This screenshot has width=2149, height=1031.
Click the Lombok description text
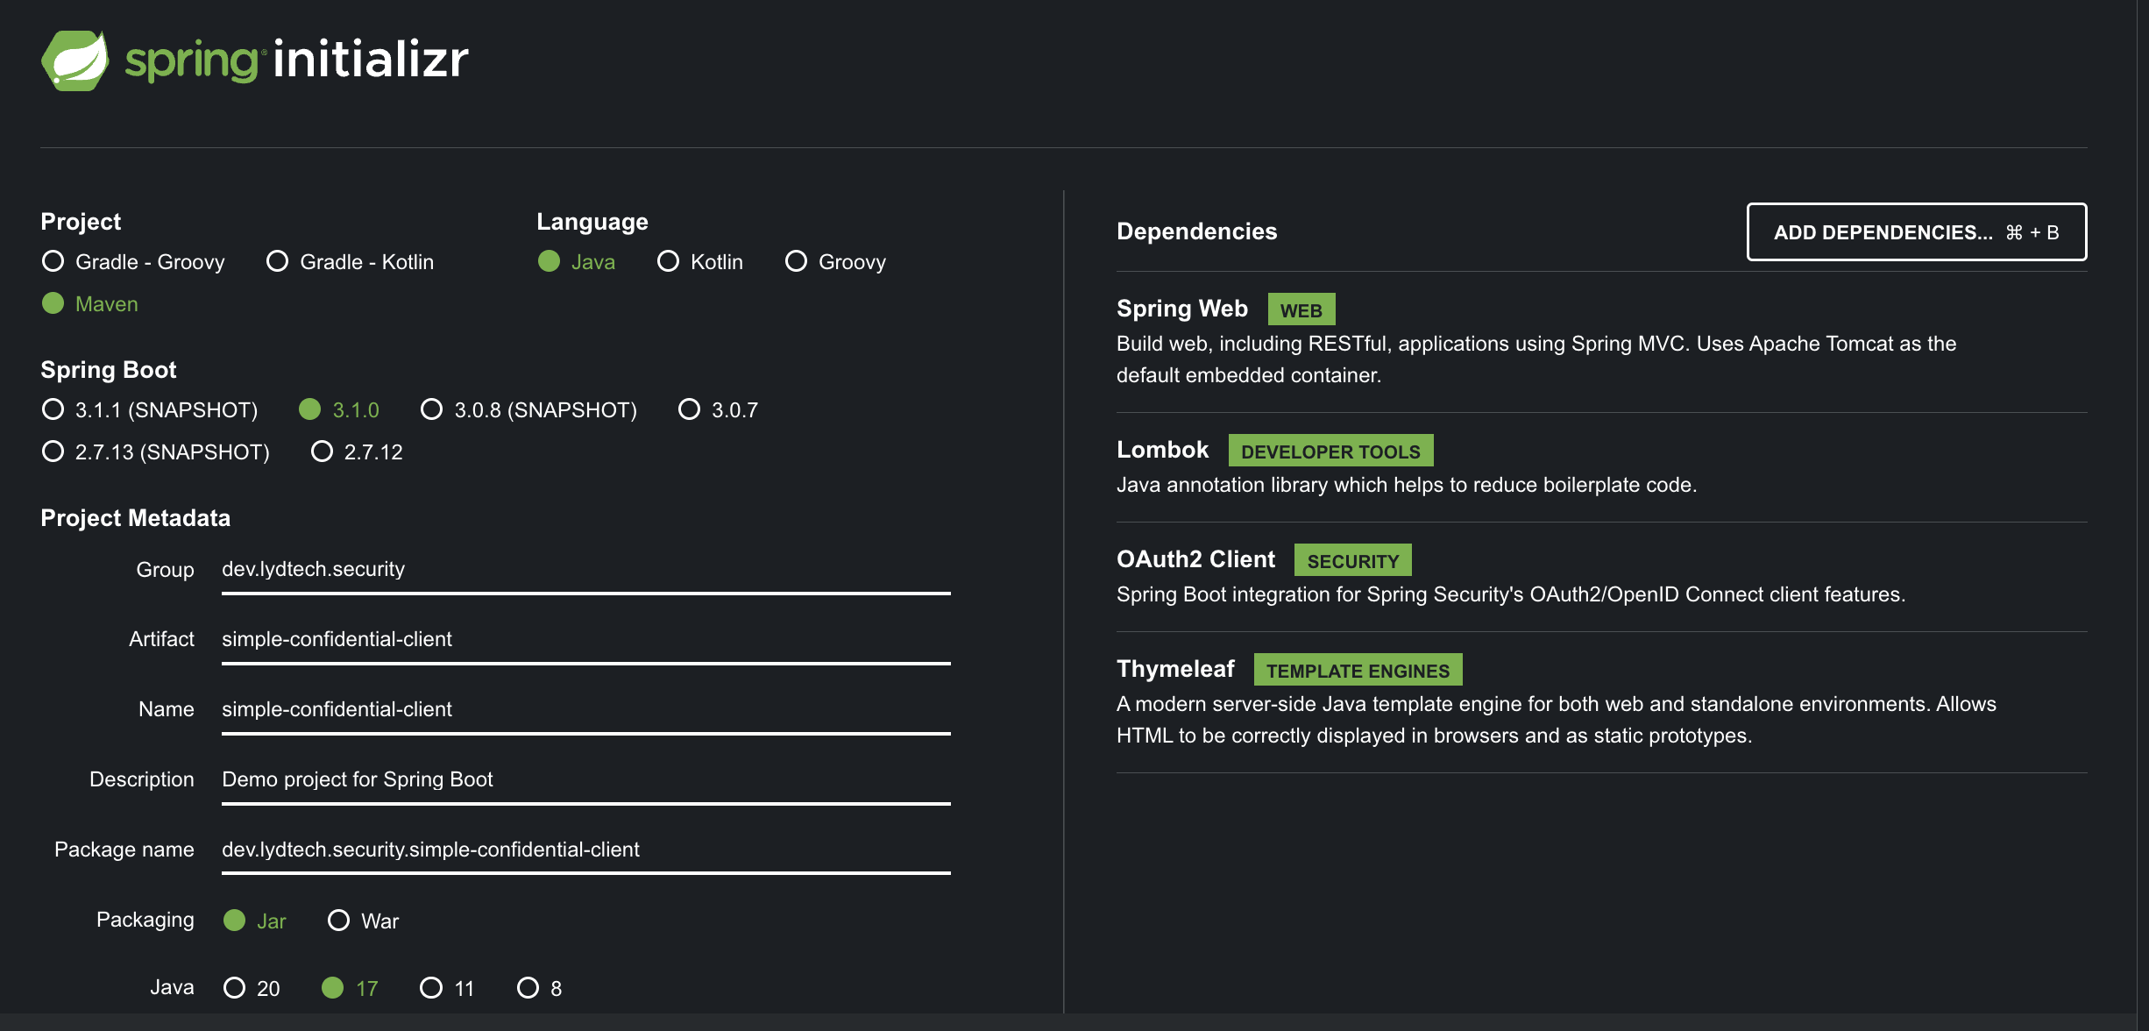point(1407,485)
